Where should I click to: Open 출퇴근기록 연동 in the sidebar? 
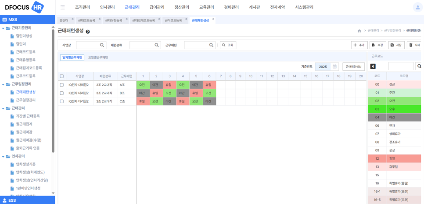coord(28,148)
